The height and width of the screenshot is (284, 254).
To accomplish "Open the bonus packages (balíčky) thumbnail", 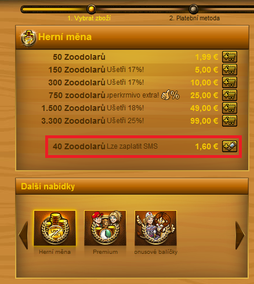I will tap(155, 228).
